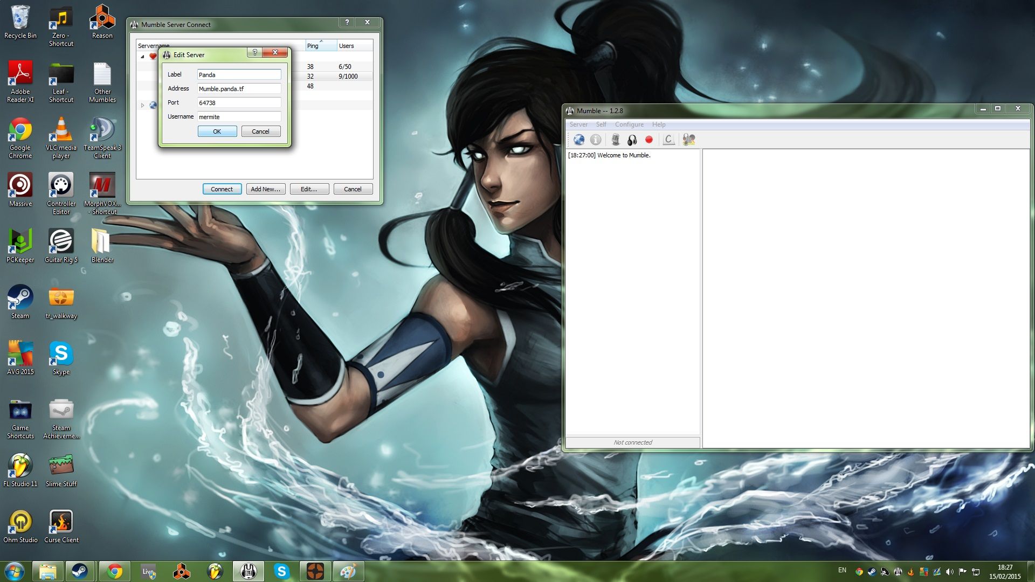Viewport: 1035px width, 582px height.
Task: Click the Address field Mumble.panda.tf
Action: click(239, 89)
